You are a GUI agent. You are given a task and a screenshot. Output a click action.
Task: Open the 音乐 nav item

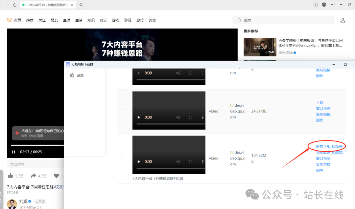click(103, 20)
